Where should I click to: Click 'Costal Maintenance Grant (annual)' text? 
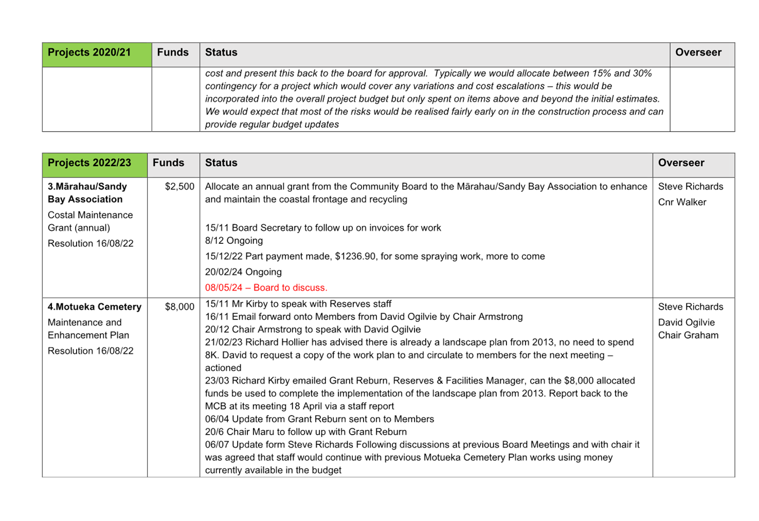tap(91, 221)
